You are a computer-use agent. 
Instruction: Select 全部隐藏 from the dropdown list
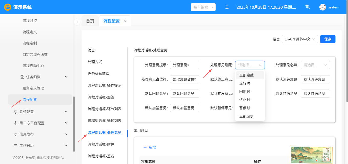(x=246, y=75)
